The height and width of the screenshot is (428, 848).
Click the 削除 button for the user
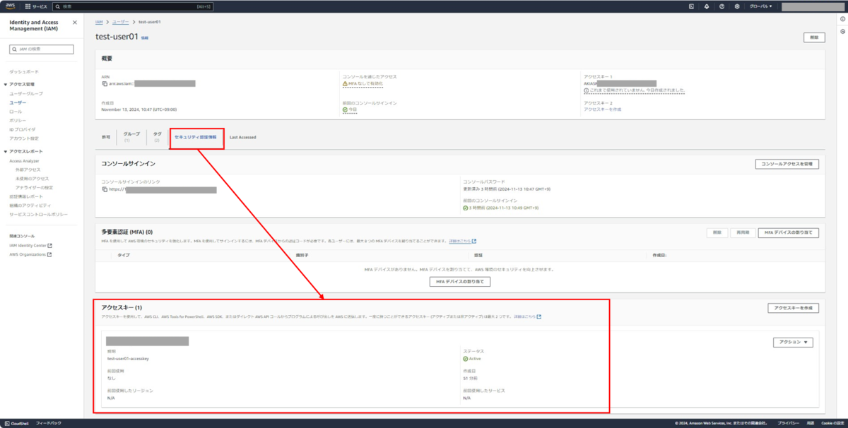814,37
